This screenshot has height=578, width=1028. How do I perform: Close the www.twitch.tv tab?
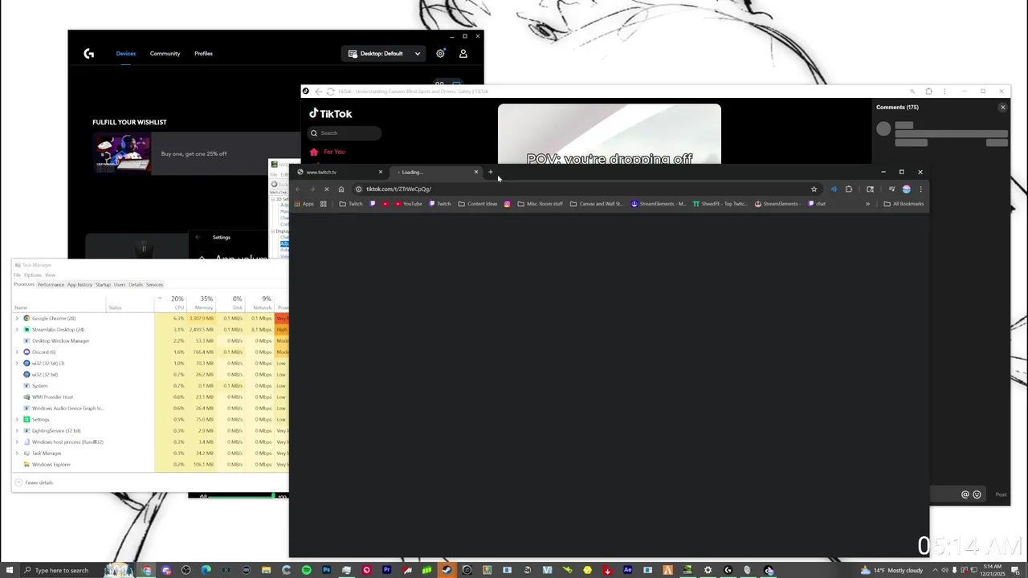(x=381, y=172)
